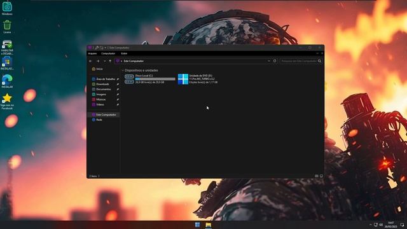Image resolution: width=407 pixels, height=229 pixels.
Task: Click the pin icon beside Imagens
Action: click(x=118, y=94)
